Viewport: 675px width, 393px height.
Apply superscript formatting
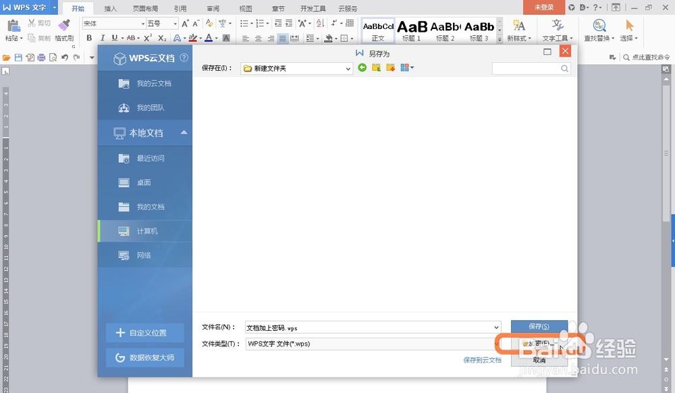coord(148,38)
